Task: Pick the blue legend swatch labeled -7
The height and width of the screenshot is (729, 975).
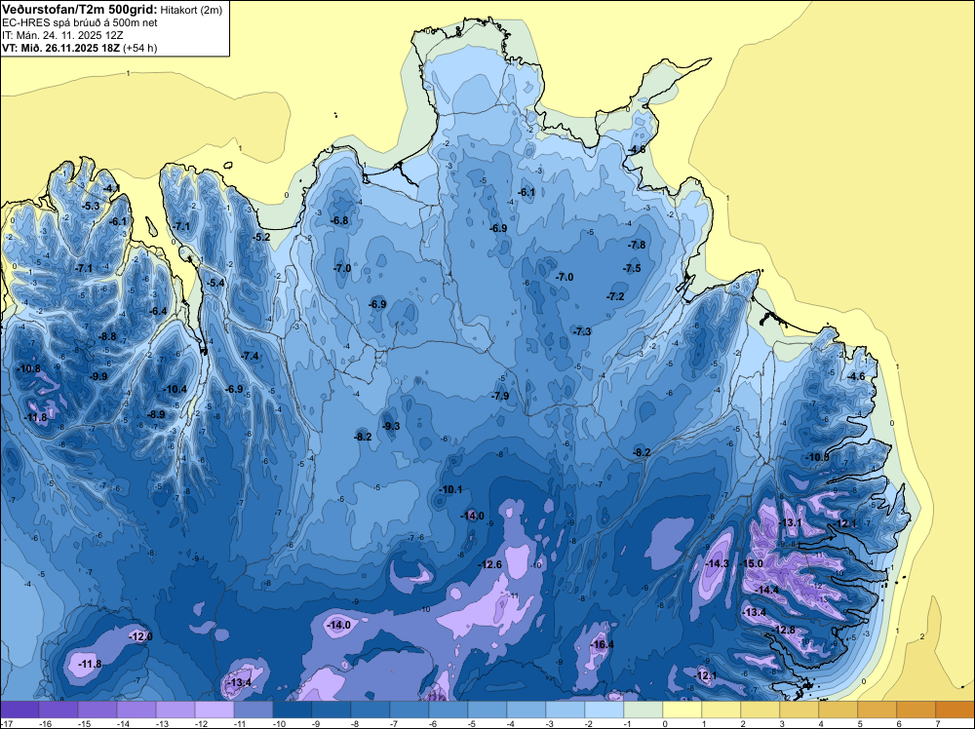Action: tap(409, 710)
